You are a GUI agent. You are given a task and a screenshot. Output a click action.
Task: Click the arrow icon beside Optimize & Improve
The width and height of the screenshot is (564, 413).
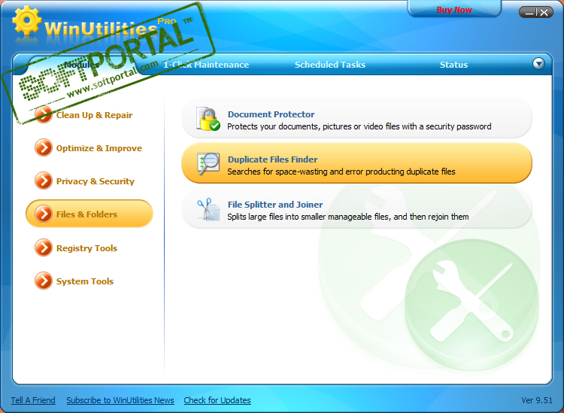point(44,147)
